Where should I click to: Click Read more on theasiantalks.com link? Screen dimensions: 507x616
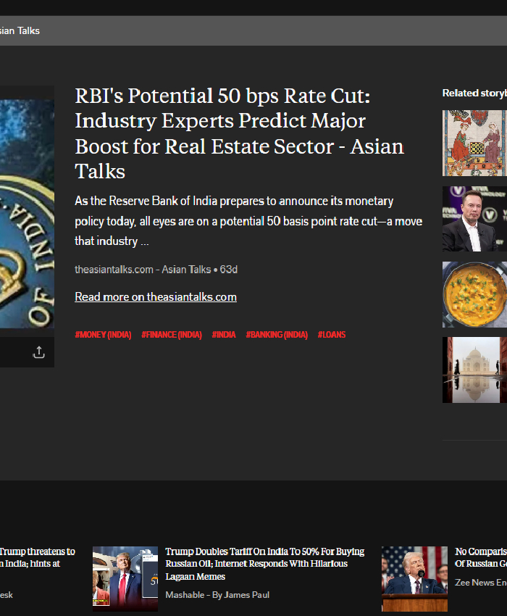(x=156, y=297)
